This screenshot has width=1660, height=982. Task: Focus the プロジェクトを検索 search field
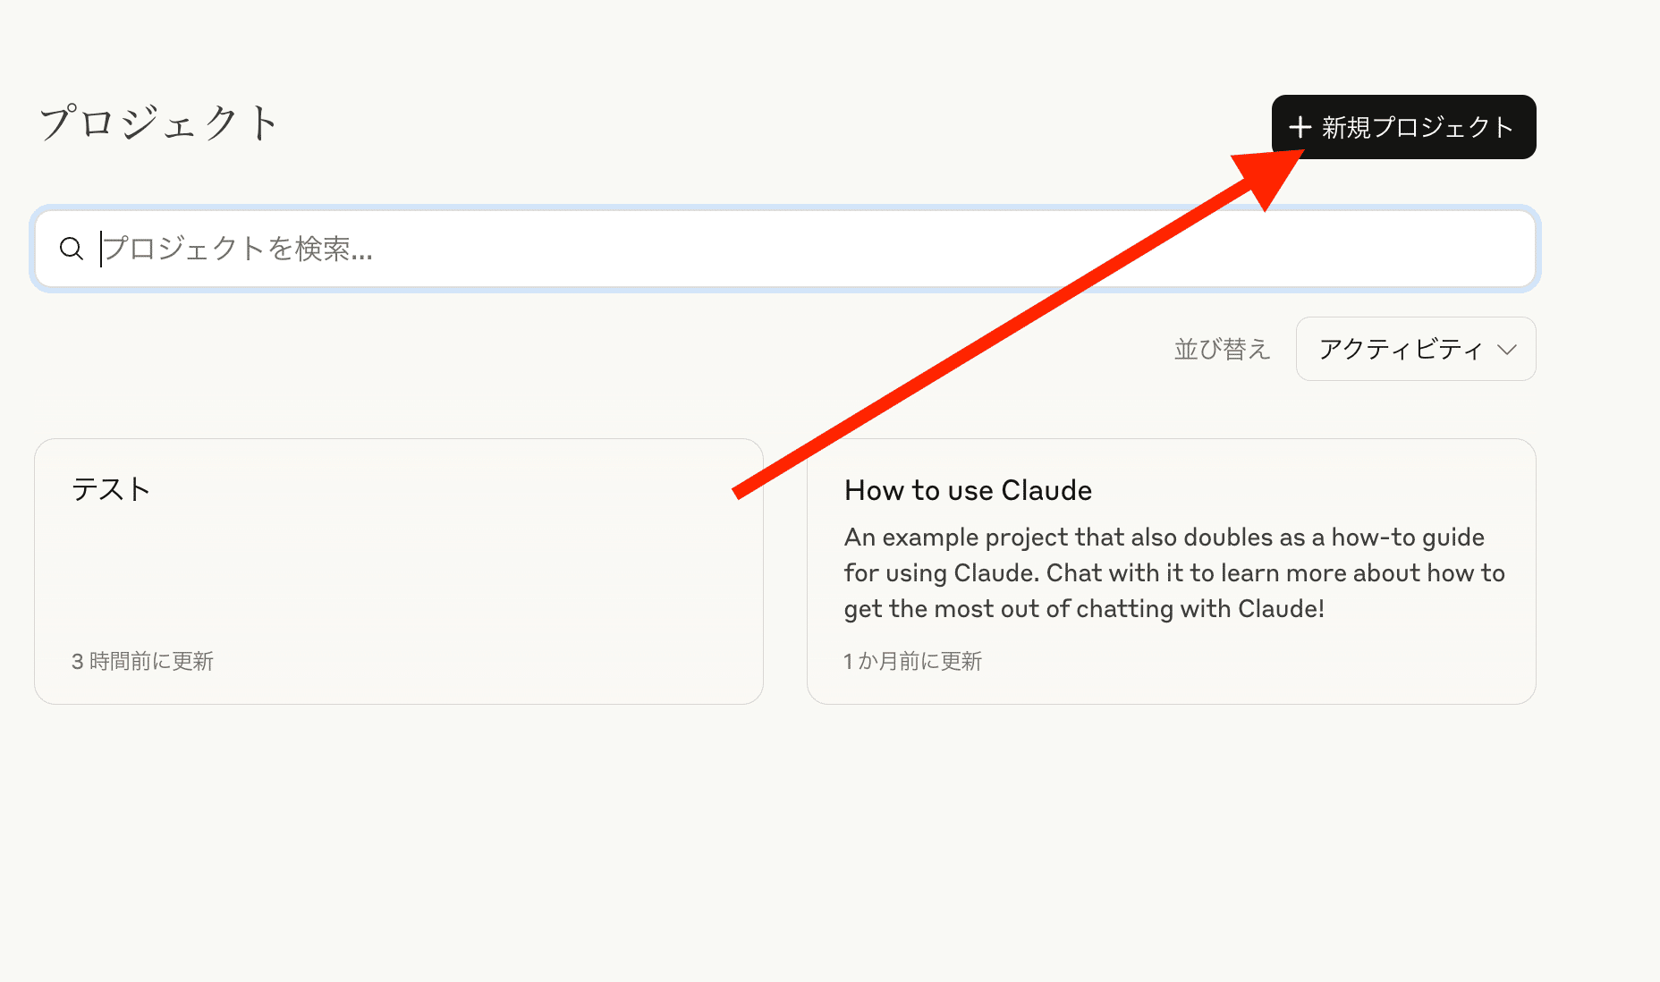click(x=805, y=249)
